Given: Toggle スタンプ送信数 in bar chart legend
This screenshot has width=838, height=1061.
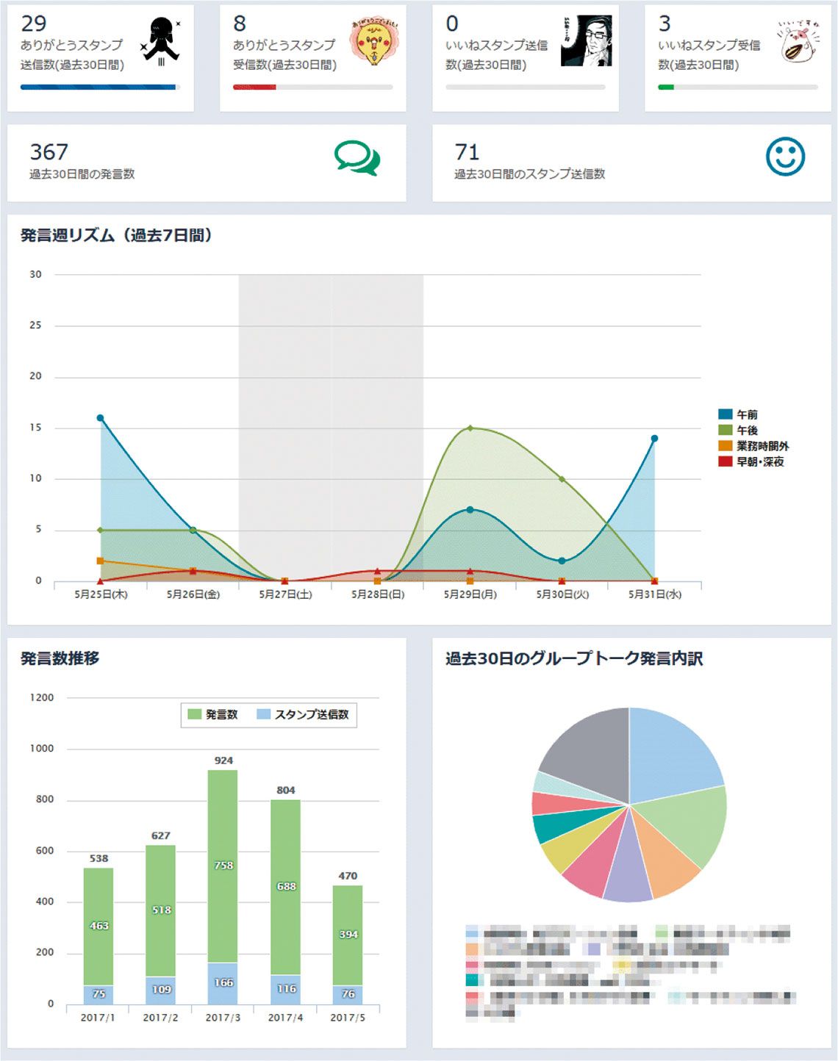Looking at the screenshot, I should click(x=303, y=714).
